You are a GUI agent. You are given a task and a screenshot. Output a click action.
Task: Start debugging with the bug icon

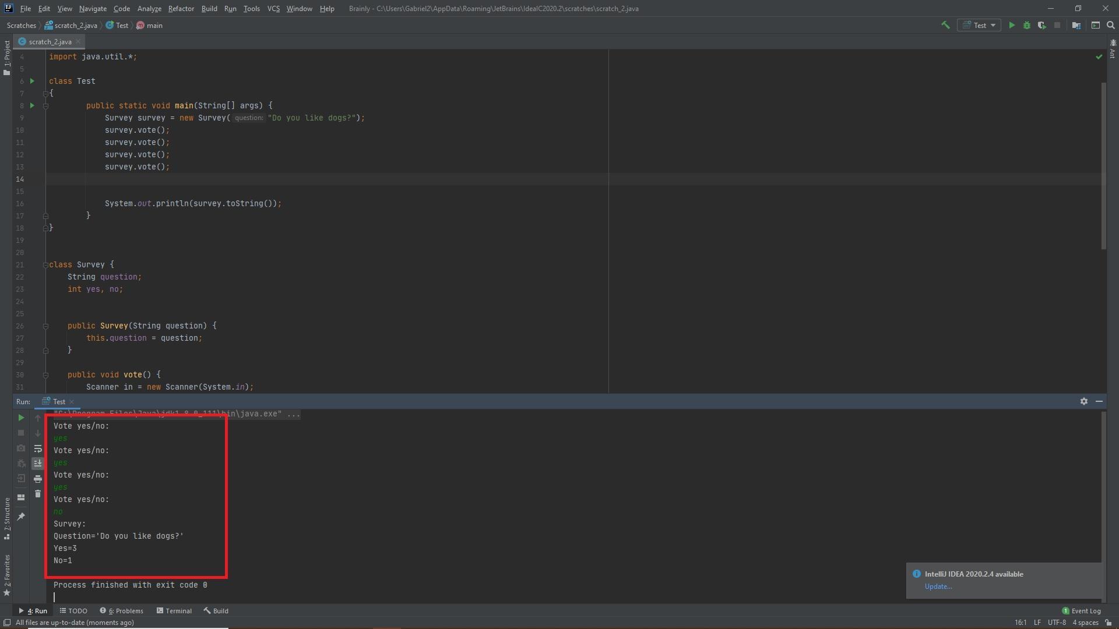click(1027, 25)
